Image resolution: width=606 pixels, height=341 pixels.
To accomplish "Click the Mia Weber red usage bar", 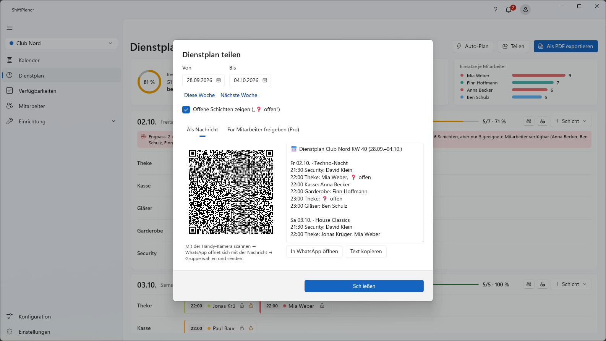I will (x=539, y=75).
